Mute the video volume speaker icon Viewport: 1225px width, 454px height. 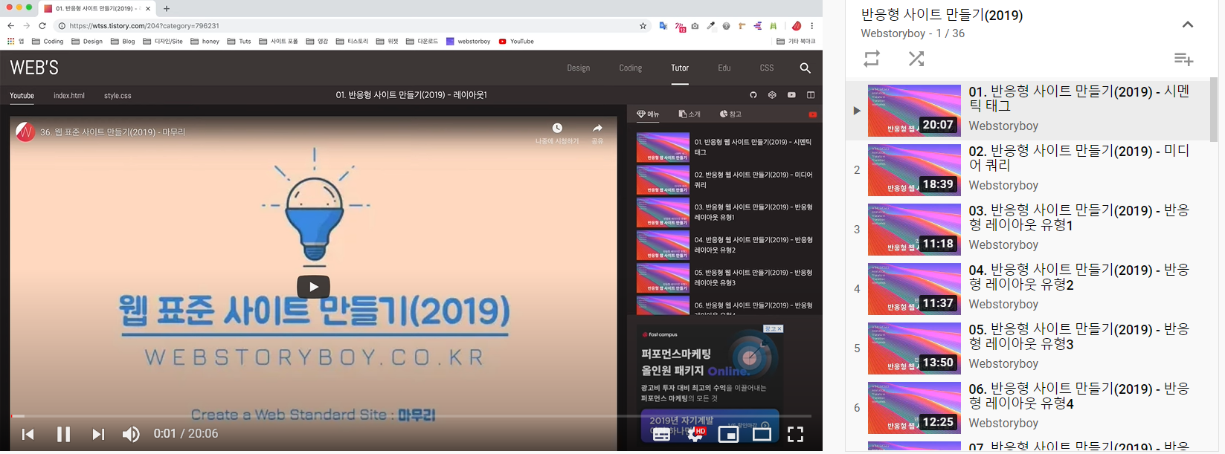click(131, 434)
